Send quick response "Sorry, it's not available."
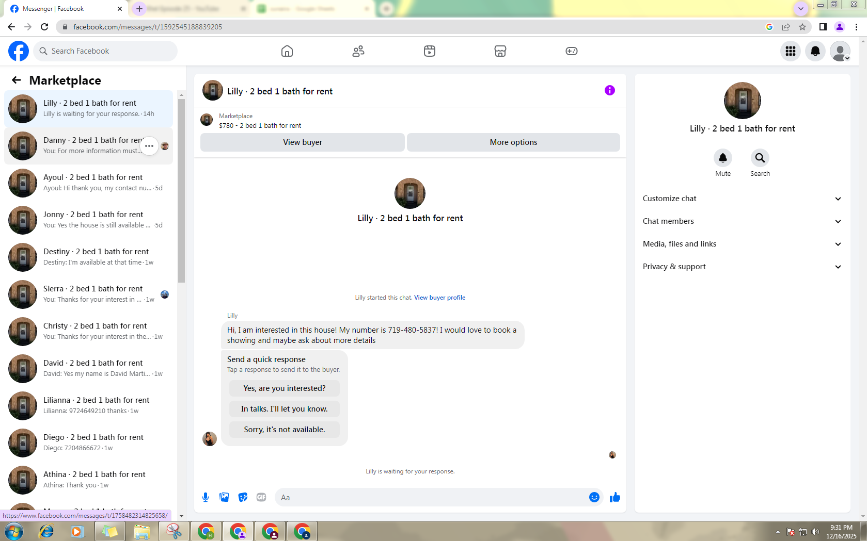Screen dimensions: 867x541 click(x=285, y=430)
